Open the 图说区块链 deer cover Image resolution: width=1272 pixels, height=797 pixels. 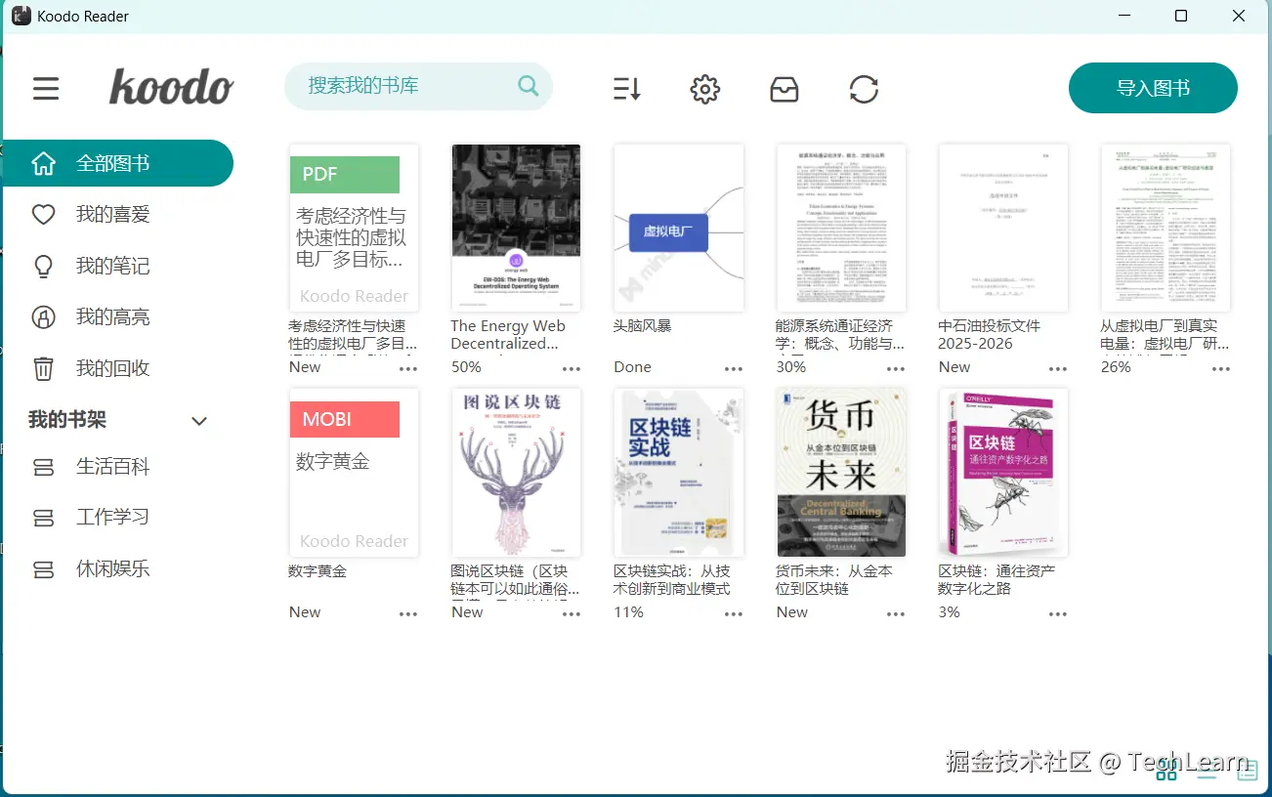[x=517, y=473]
